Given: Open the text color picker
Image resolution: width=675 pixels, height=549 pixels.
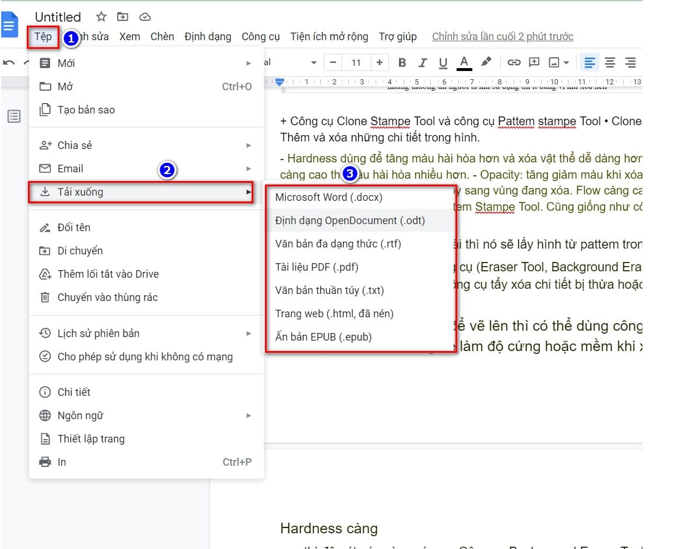Looking at the screenshot, I should coord(464,63).
